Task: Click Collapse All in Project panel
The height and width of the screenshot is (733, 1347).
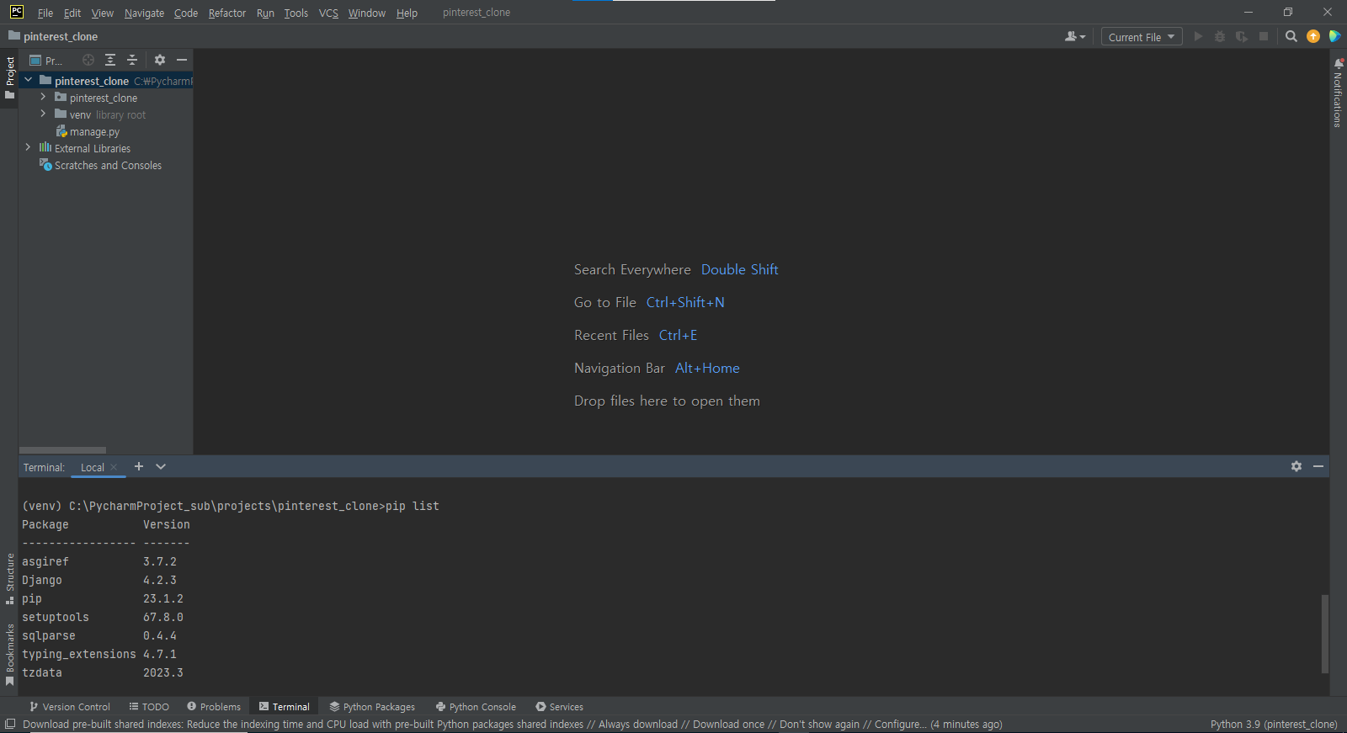Action: point(132,60)
